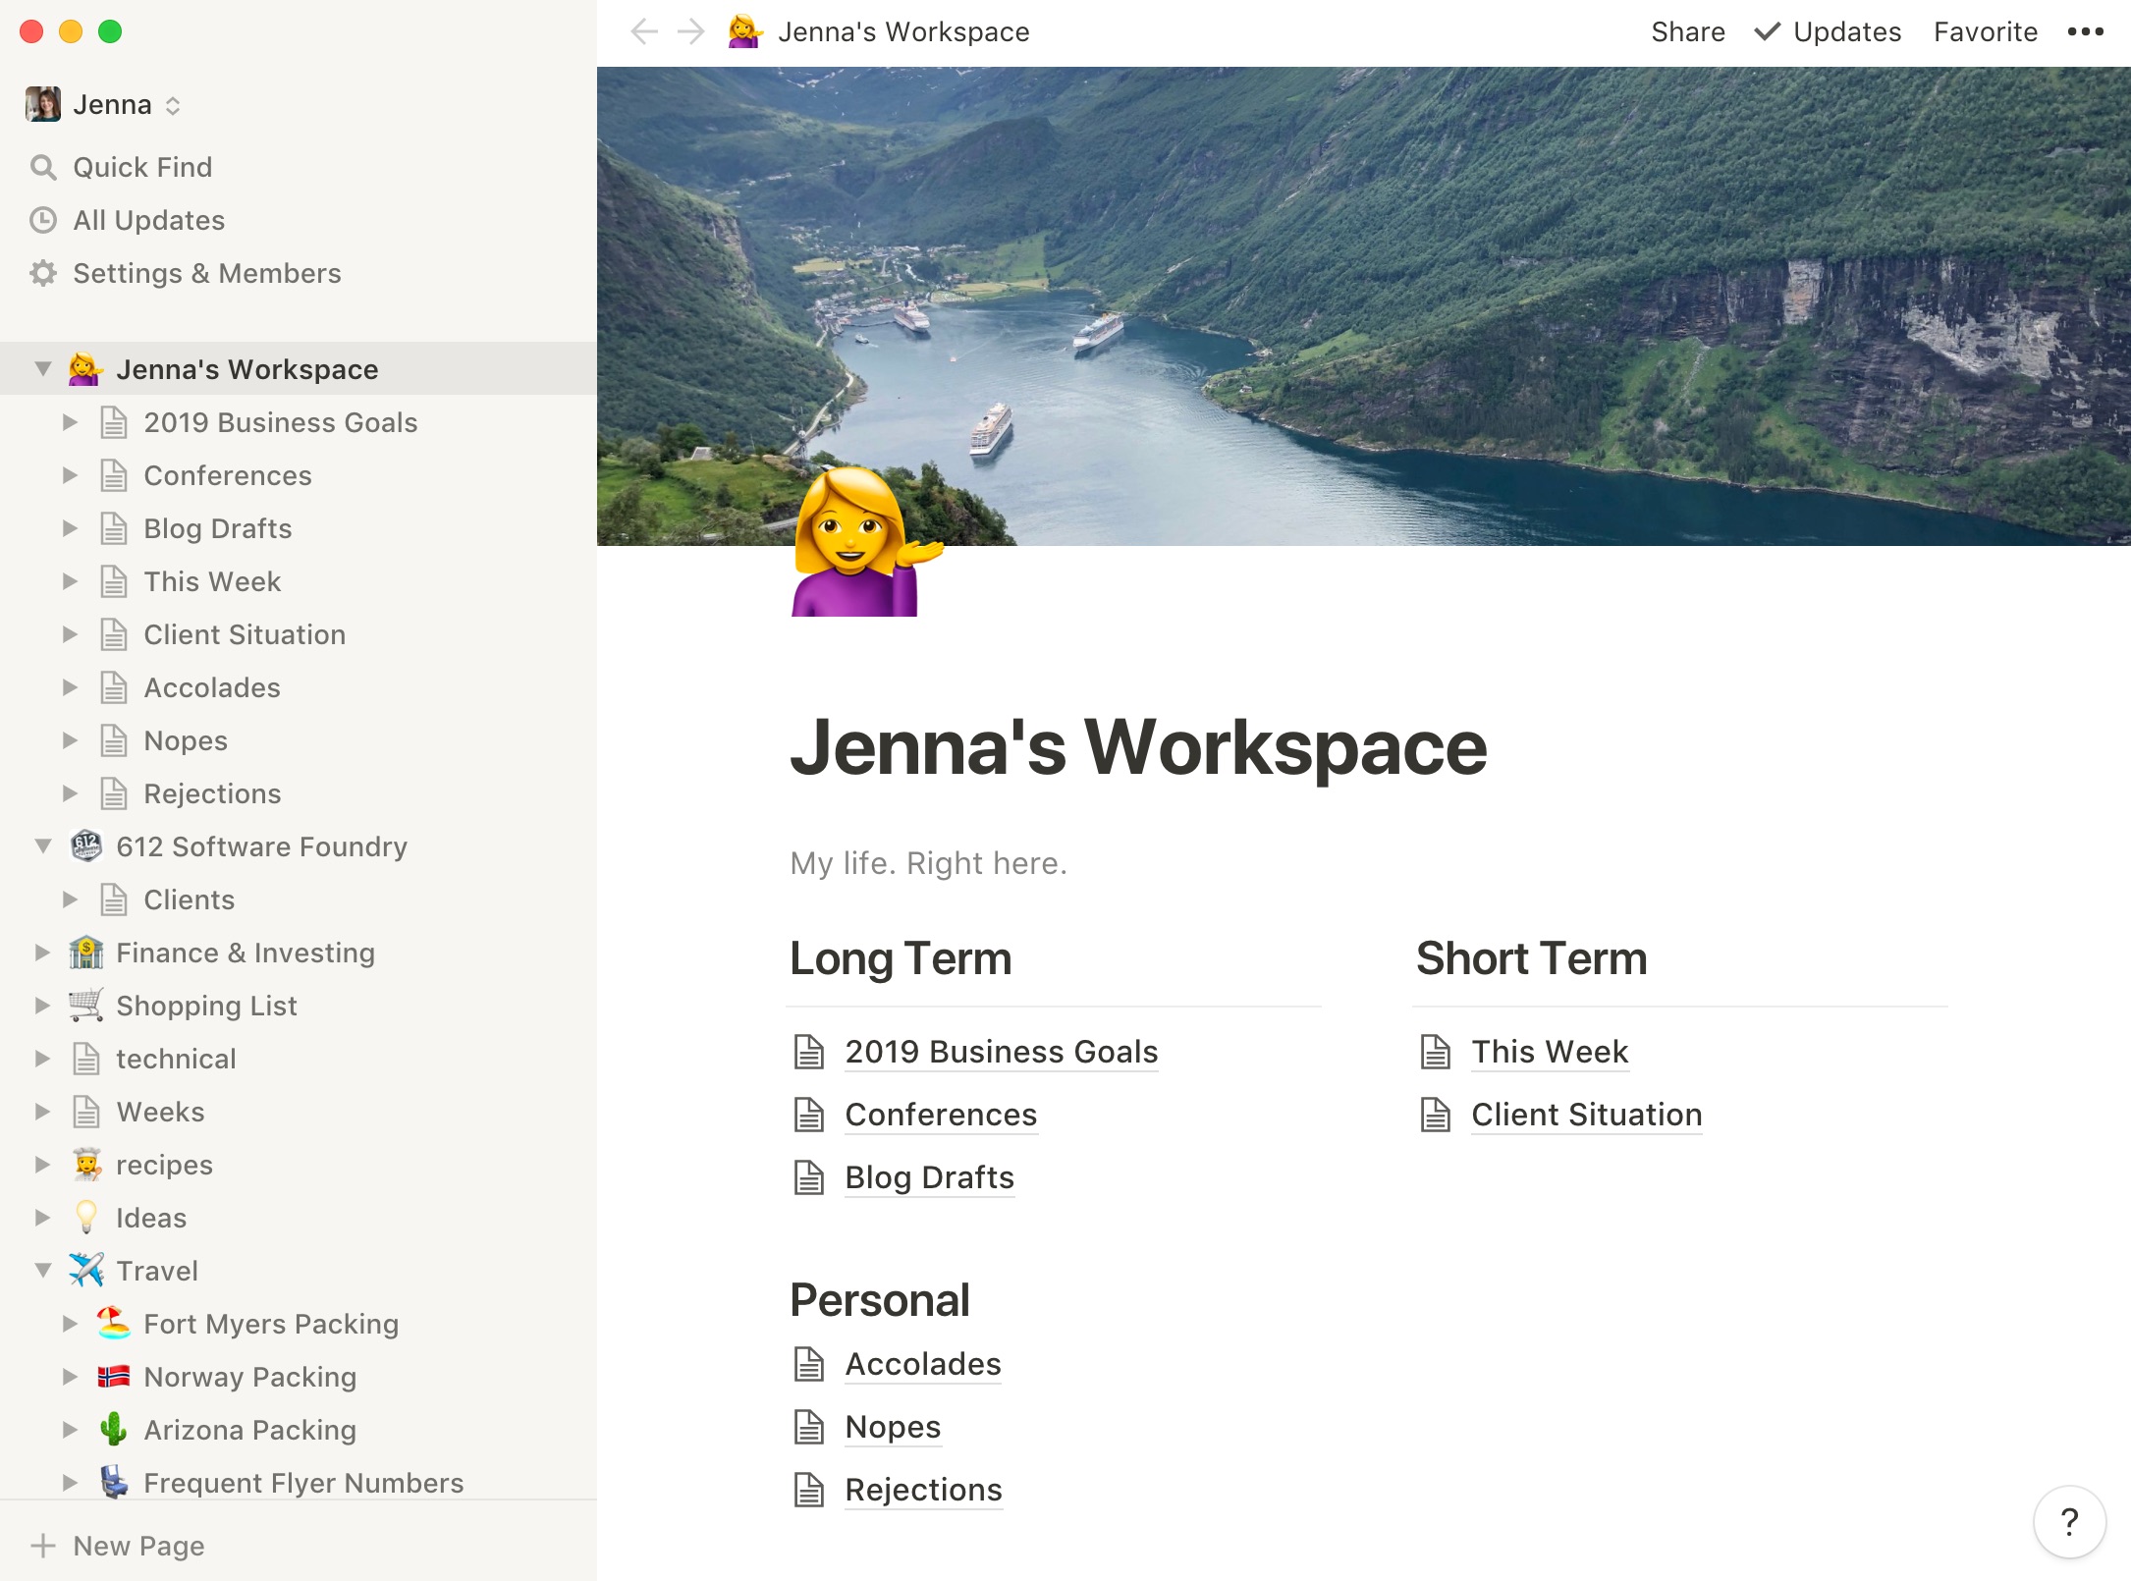The image size is (2131, 1581).
Task: Click the Quick Find search icon
Action: point(45,164)
